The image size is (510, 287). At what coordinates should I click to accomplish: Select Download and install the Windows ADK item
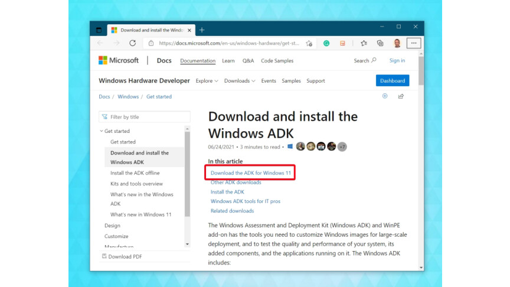(x=145, y=157)
